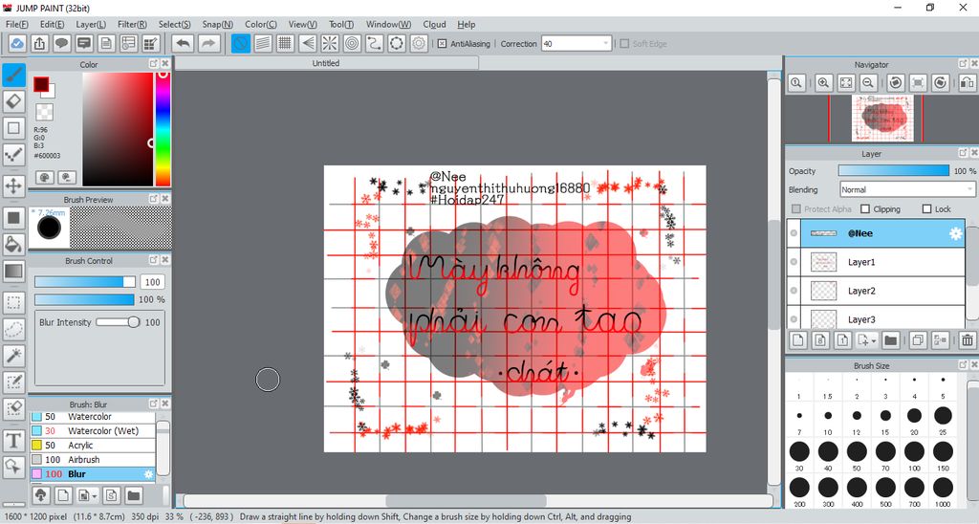Click the cloud save icon
The width and height of the screenshot is (979, 524).
click(17, 43)
